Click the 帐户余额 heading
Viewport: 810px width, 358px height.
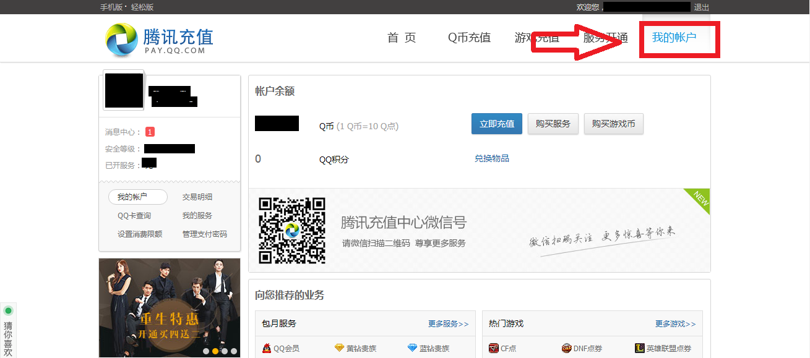[x=275, y=92]
